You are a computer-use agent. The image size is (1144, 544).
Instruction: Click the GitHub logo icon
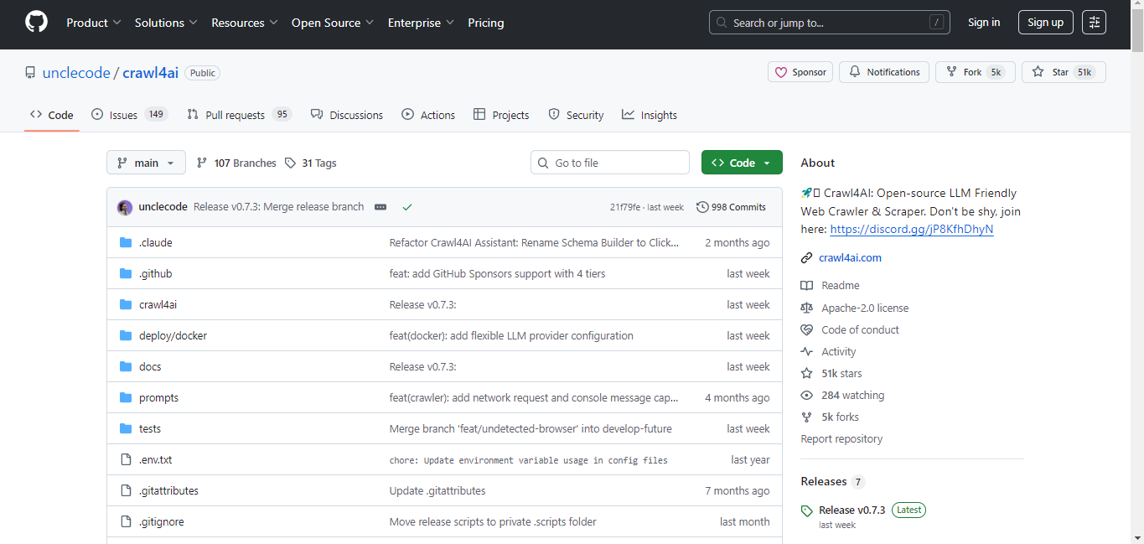click(35, 23)
